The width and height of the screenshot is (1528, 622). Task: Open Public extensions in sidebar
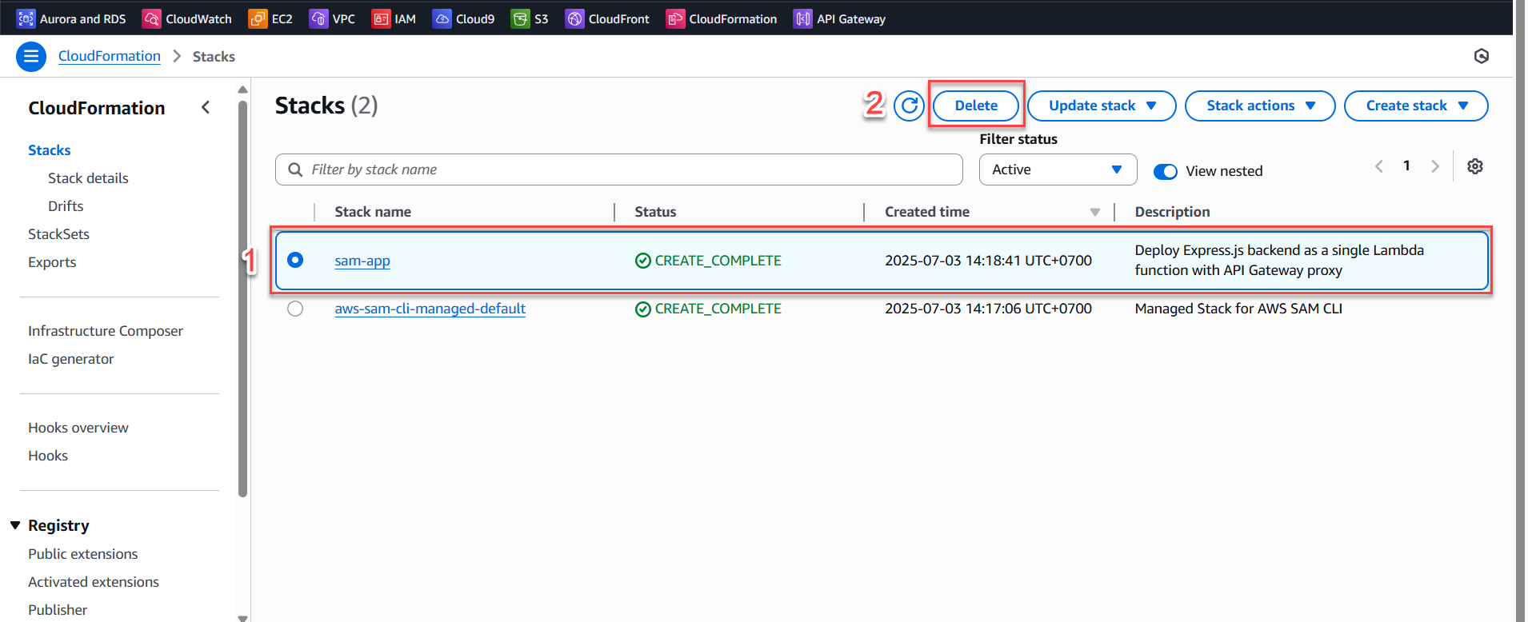point(83,554)
